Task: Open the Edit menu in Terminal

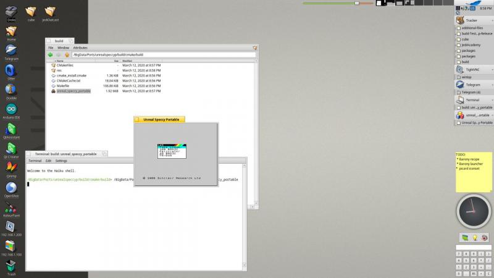Action: tap(48, 161)
